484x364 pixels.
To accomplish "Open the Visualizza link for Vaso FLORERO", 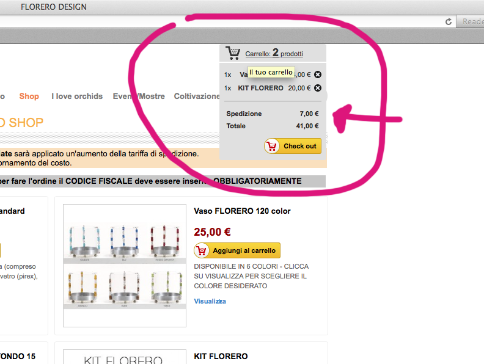I will pyautogui.click(x=210, y=301).
